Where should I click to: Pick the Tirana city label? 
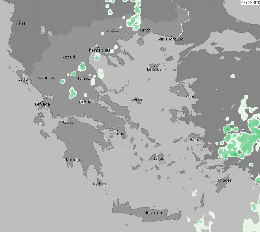(19, 23)
